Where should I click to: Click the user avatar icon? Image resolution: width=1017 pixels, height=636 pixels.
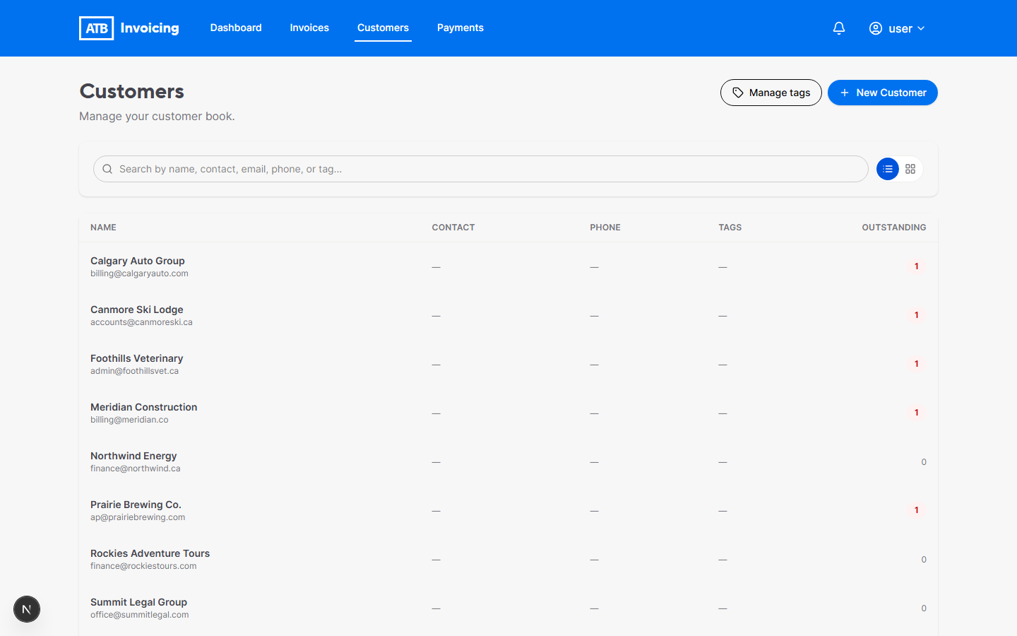[876, 28]
